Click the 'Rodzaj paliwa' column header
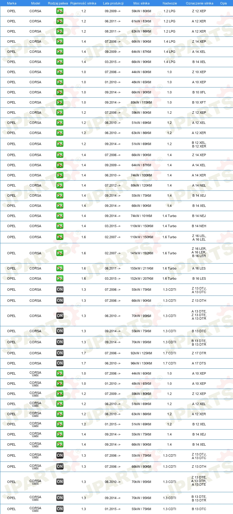Image resolution: width=233 pixels, height=514 pixels. pyautogui.click(x=58, y=3)
